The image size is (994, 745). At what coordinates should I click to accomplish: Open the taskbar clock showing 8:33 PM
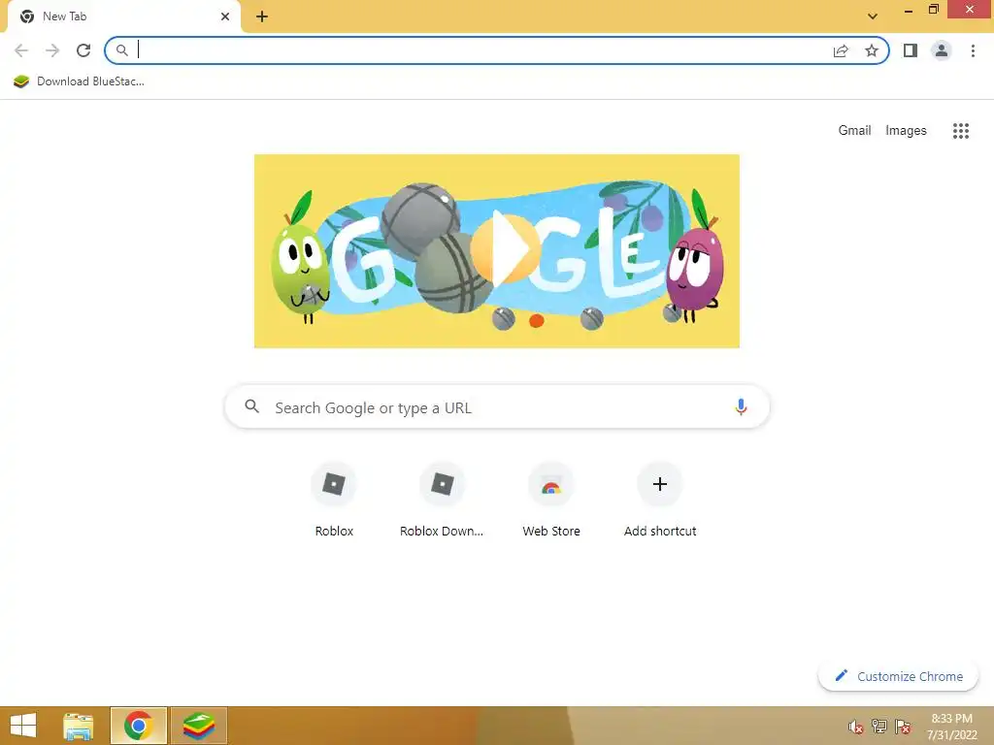pos(951,727)
